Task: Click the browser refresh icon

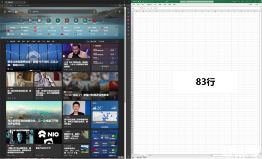Action: coord(7,5)
